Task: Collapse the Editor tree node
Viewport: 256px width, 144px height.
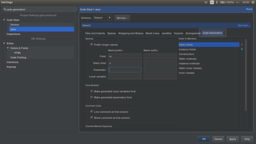Action: pyautogui.click(x=4, y=43)
